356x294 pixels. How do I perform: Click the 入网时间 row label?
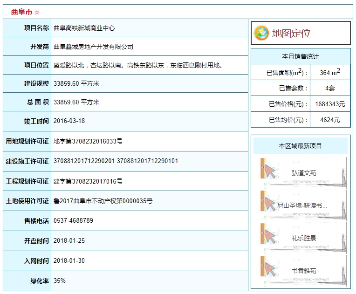pyautogui.click(x=36, y=261)
